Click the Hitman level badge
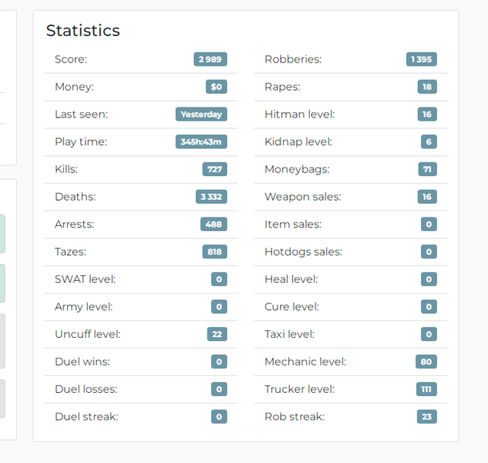This screenshot has height=463, width=488. pyautogui.click(x=427, y=114)
